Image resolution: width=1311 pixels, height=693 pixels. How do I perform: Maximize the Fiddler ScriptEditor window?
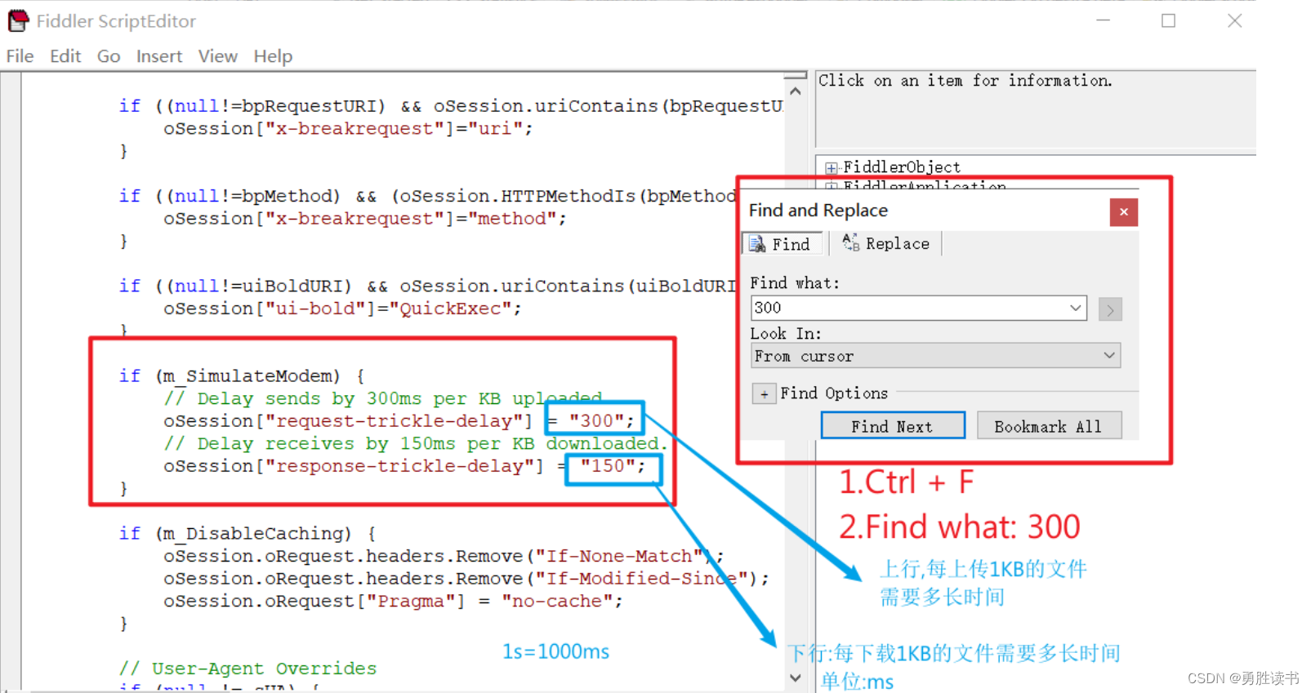pyautogui.click(x=1169, y=20)
